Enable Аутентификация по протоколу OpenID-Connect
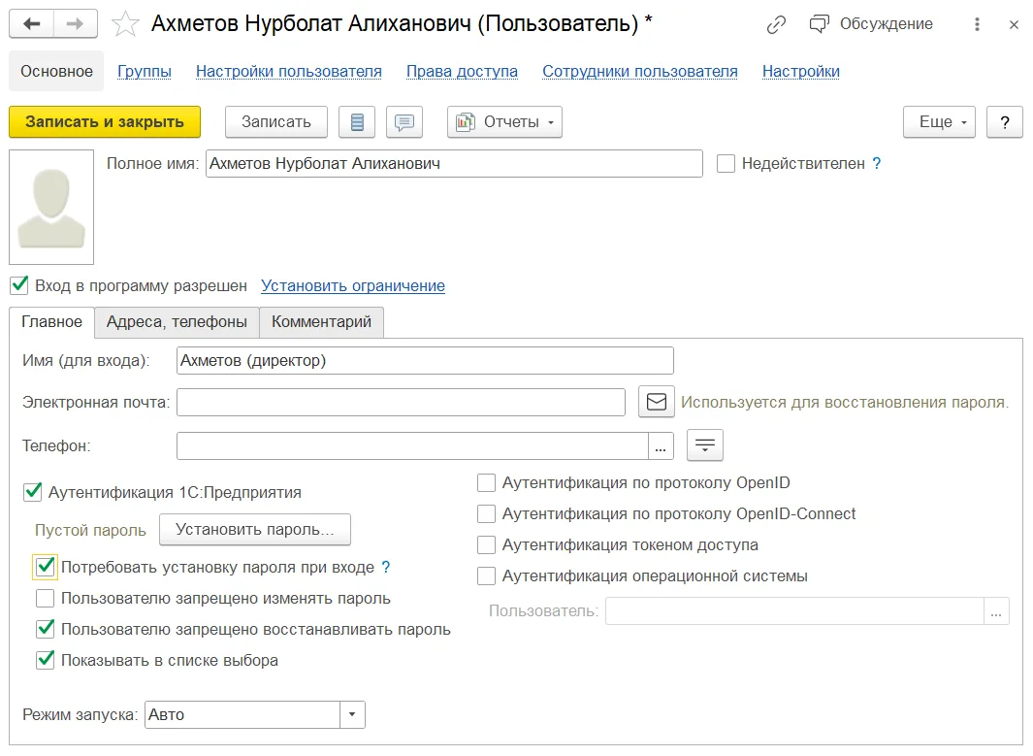 click(x=486, y=514)
